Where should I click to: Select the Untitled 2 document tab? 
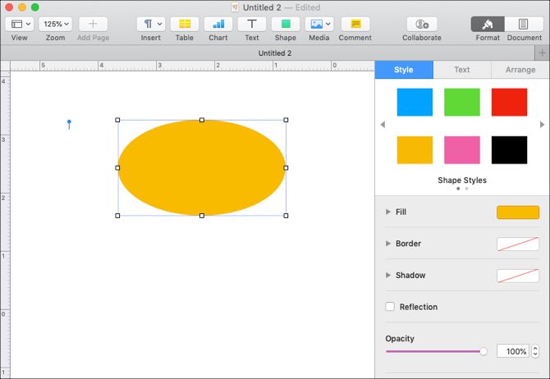268,53
